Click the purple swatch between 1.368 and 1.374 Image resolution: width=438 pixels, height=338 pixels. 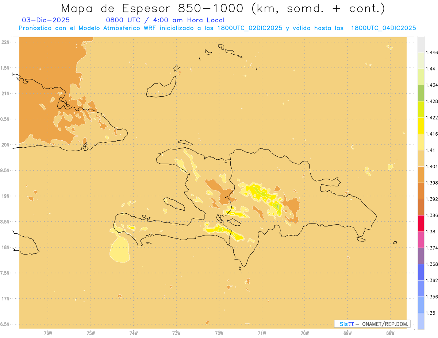[x=421, y=256]
